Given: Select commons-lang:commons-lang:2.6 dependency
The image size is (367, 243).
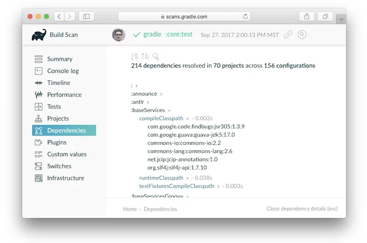Looking at the screenshot, I should pyautogui.click(x=190, y=151).
